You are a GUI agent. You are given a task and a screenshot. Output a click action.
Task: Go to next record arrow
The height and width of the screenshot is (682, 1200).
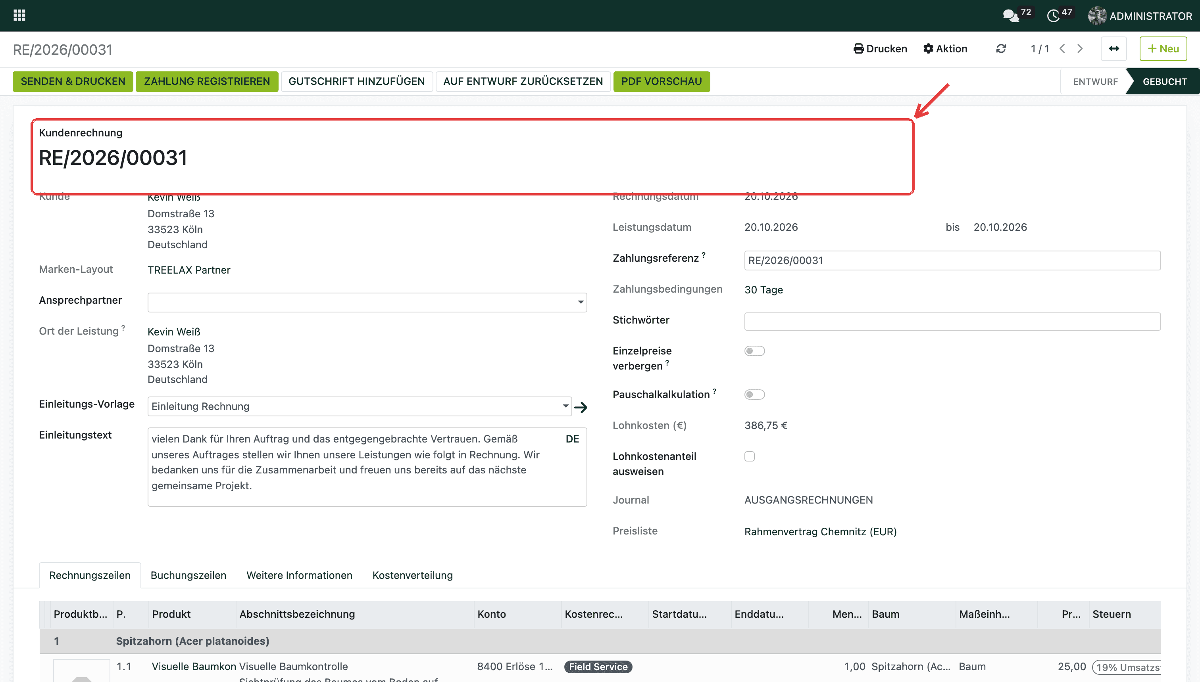[1080, 49]
